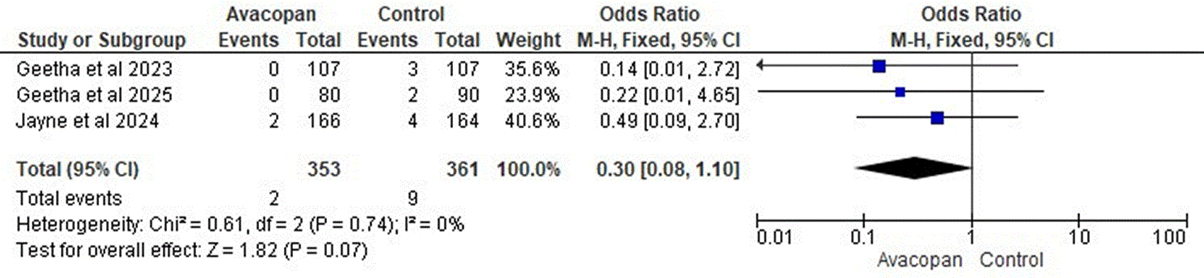Viewport: 1204px width, 278px height.
Task: Click the Avacopan label below the axis
Action: pos(919,260)
